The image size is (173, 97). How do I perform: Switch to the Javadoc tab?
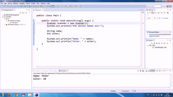point(45,71)
